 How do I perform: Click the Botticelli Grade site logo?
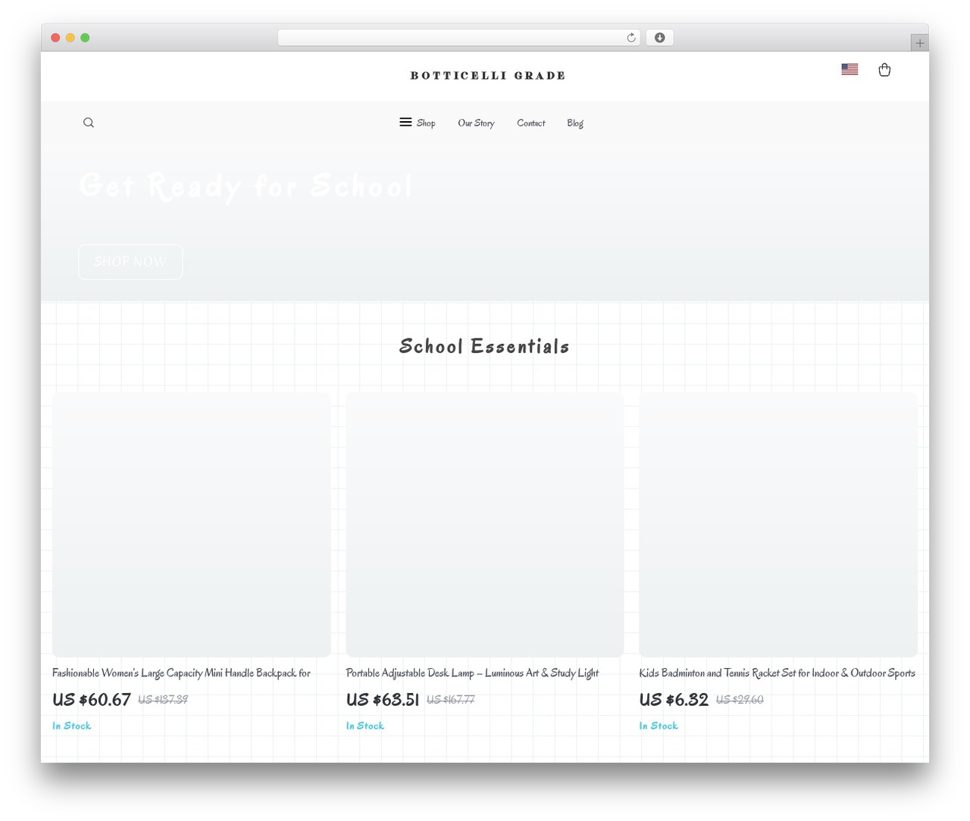pyautogui.click(x=488, y=76)
